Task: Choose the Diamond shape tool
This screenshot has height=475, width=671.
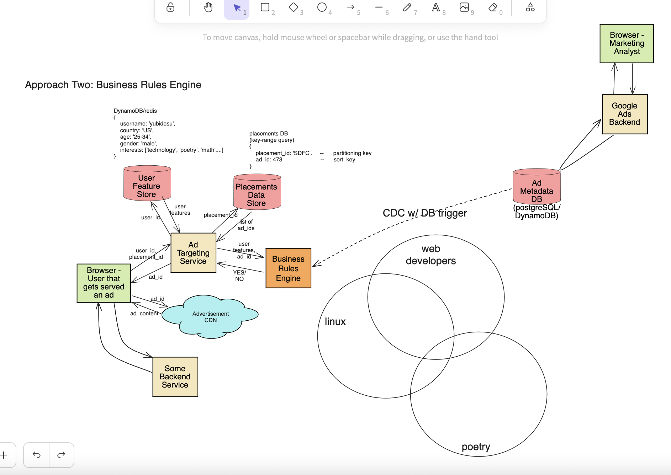Action: pos(294,7)
